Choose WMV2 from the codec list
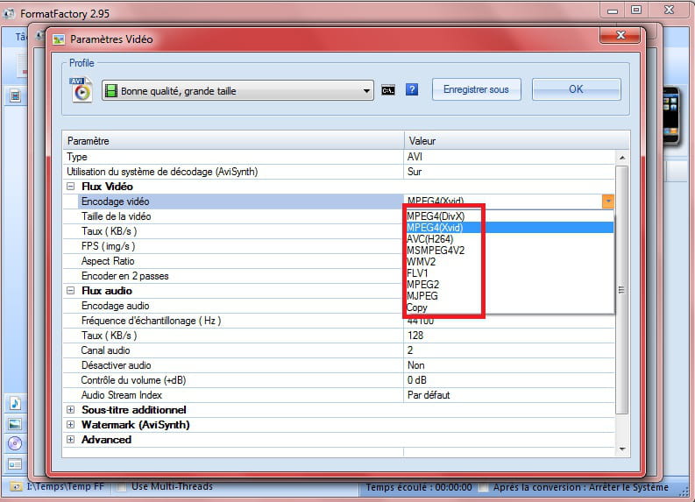This screenshot has width=695, height=502. 509,262
